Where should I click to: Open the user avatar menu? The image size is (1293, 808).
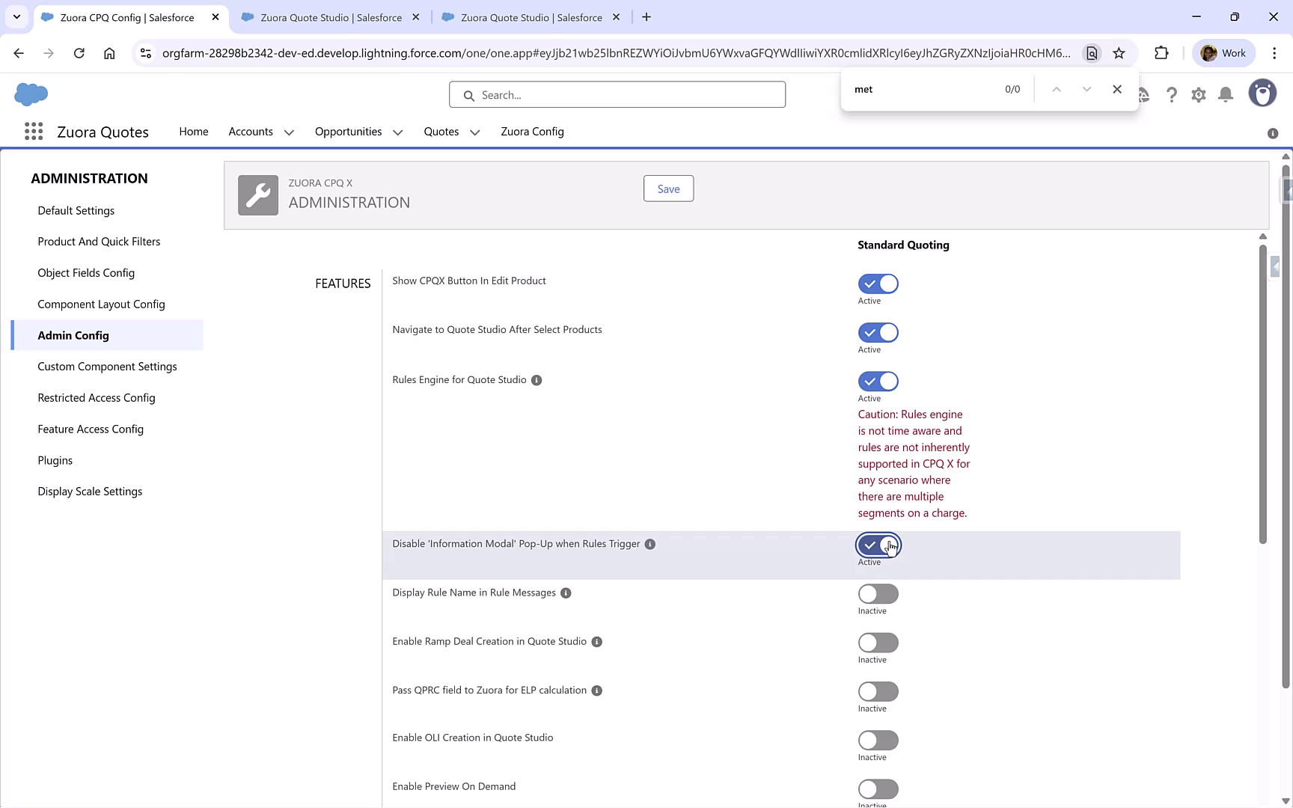pyautogui.click(x=1262, y=93)
